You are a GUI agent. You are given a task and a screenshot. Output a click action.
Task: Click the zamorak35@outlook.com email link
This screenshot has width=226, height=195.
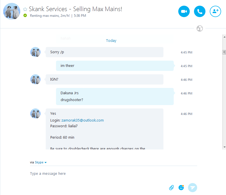pyautogui.click(x=83, y=120)
